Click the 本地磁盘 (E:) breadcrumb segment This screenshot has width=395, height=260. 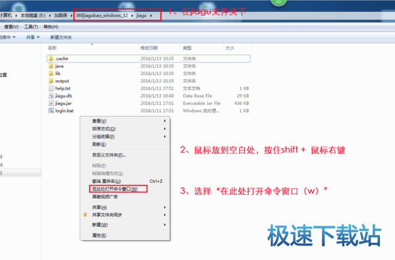point(33,16)
